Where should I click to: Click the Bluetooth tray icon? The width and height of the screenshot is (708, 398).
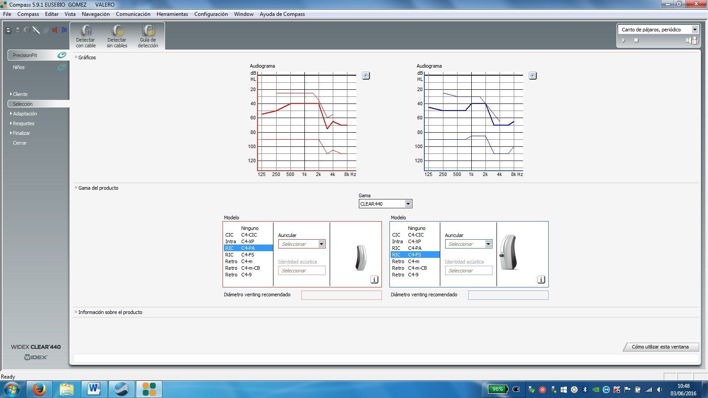click(x=585, y=390)
